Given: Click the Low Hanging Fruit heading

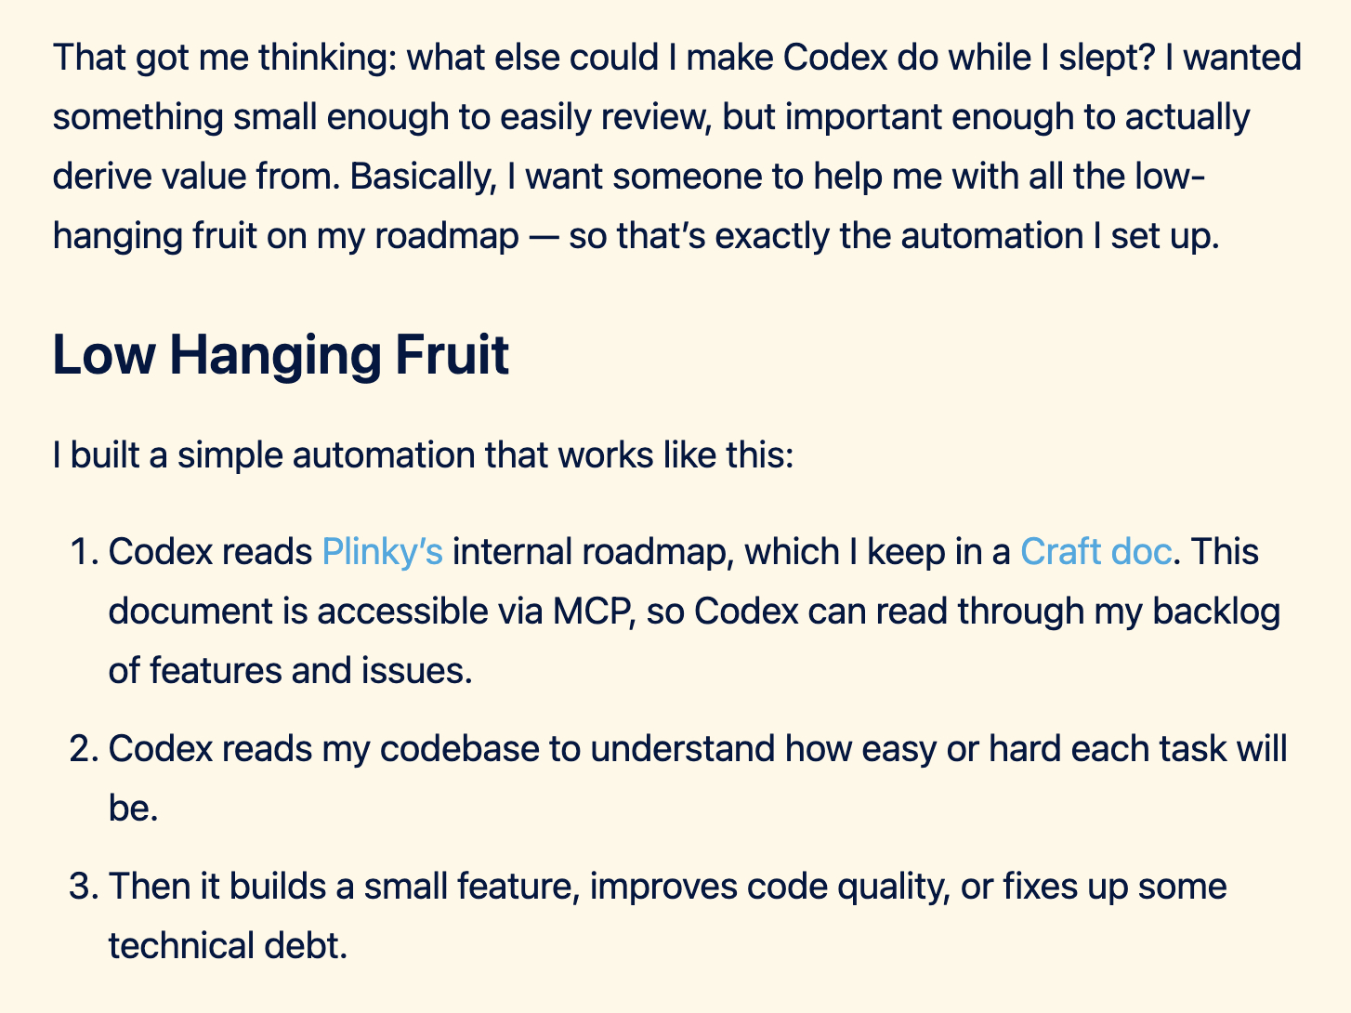Looking at the screenshot, I should coord(281,355).
